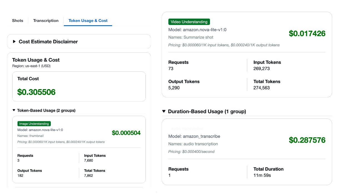The width and height of the screenshot is (343, 194).
Task: Click the Image Understanding badge
Action: click(x=34, y=124)
